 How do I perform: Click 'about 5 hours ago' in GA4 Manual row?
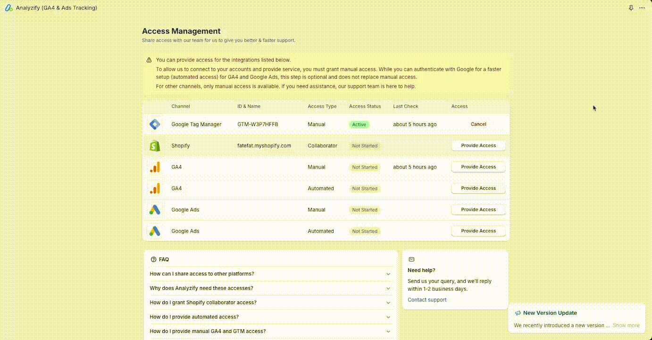pos(415,167)
